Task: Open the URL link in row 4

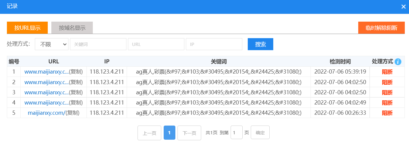Action: tap(46, 103)
